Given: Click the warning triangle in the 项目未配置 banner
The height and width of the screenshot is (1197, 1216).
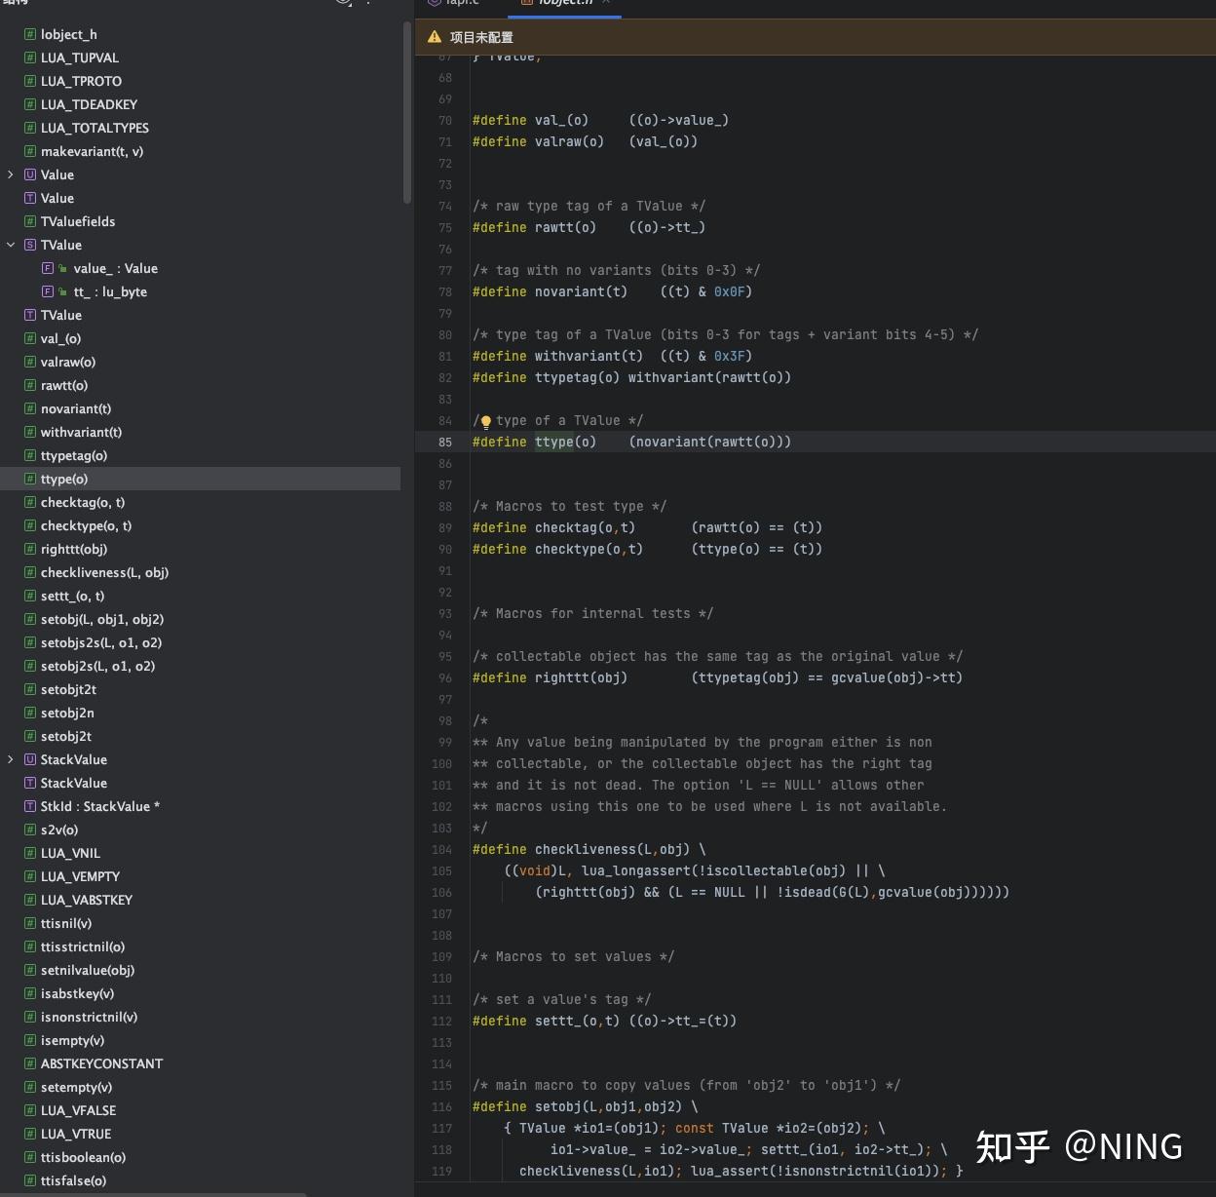Looking at the screenshot, I should [x=435, y=37].
